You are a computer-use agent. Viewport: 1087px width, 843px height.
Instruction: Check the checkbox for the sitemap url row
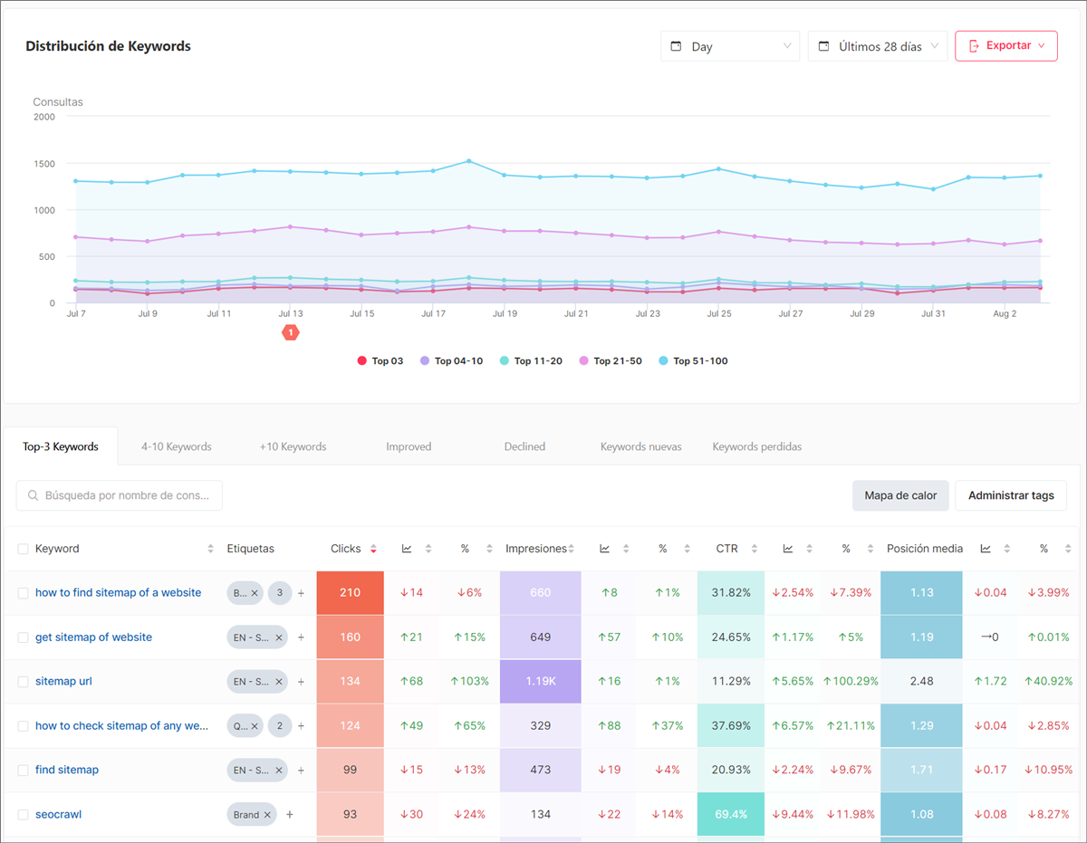(x=21, y=681)
